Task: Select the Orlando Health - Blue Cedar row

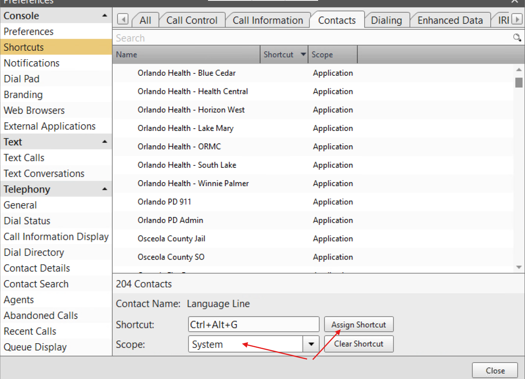Action: coord(313,73)
